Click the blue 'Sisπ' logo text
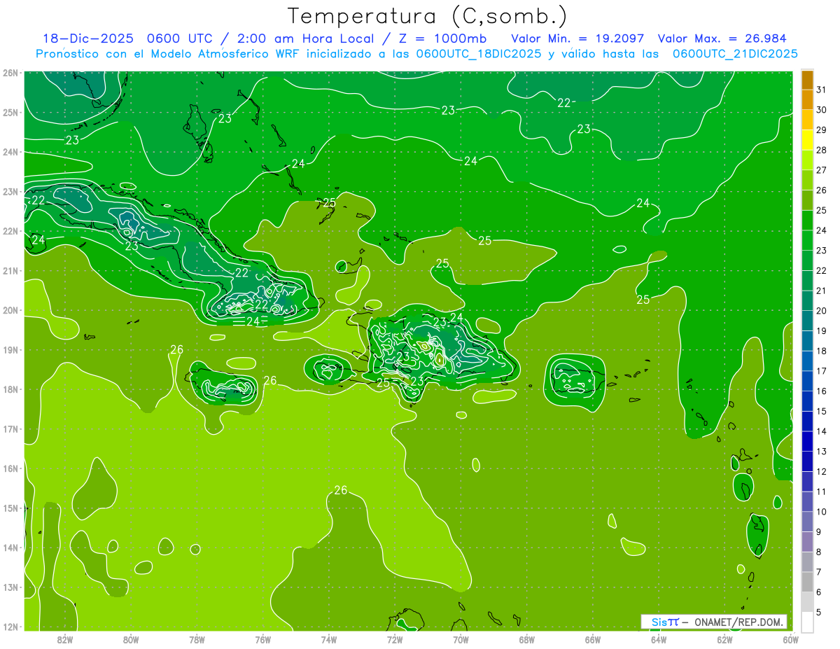Viewport: 840px width, 649px height. (x=664, y=622)
